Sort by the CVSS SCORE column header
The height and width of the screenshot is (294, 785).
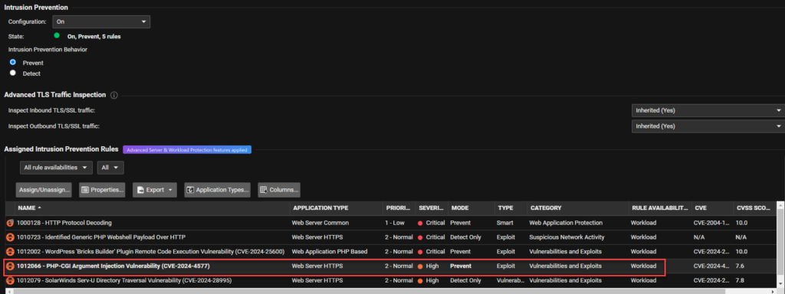[754, 208]
